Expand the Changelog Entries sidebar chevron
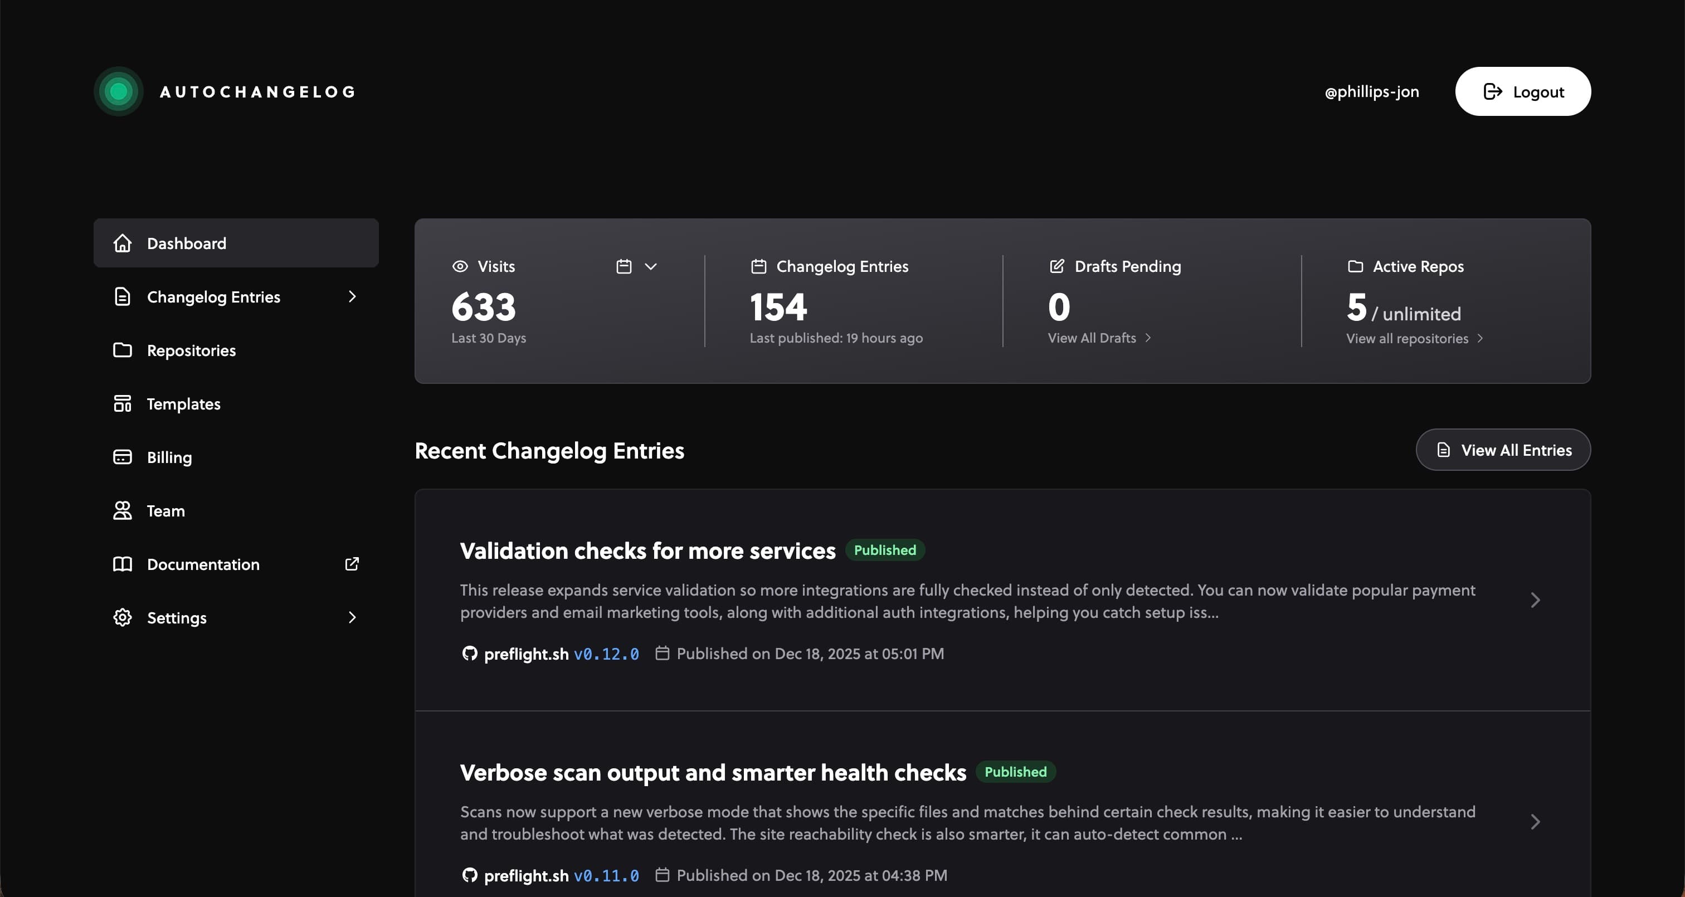 (353, 296)
